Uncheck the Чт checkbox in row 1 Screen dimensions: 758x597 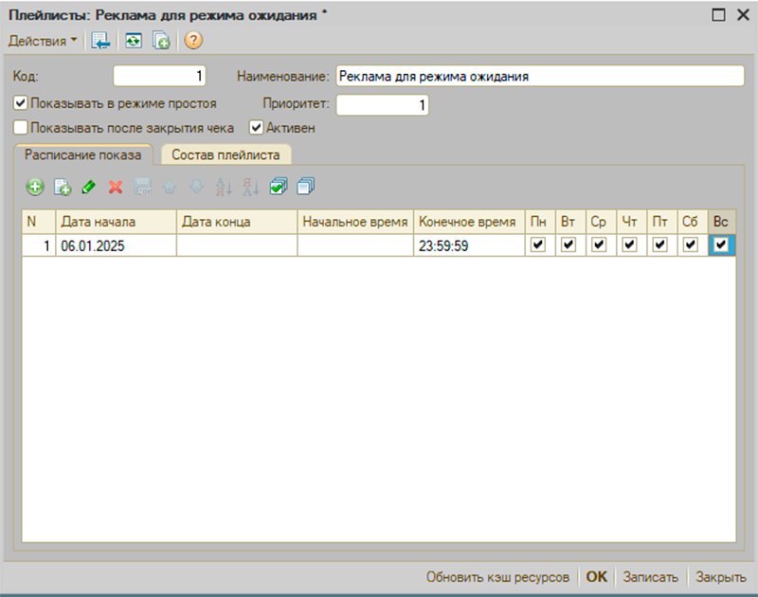click(629, 245)
